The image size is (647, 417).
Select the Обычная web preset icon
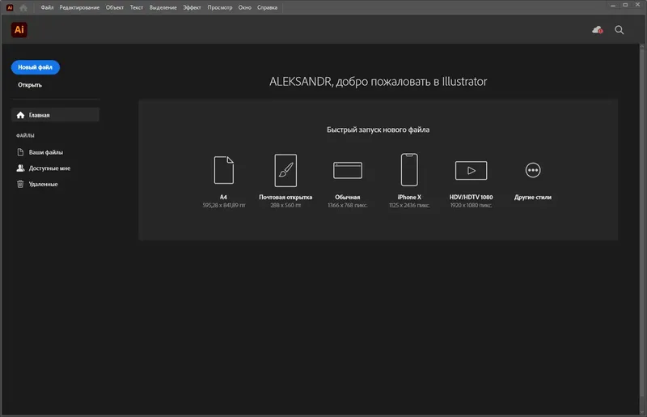pos(348,170)
